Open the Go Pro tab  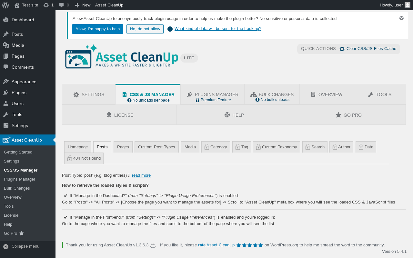coord(348,115)
